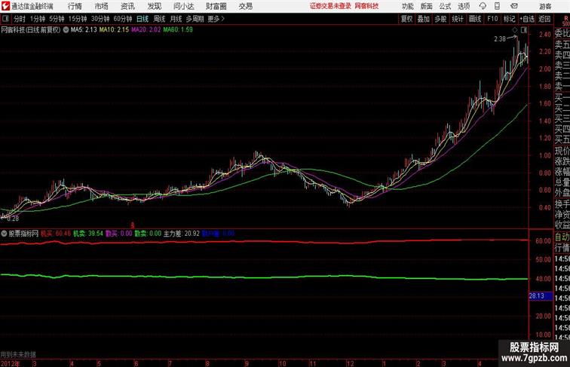This screenshot has width=570, height=367.
Task: Click the 返回 back button
Action: [x=544, y=19]
